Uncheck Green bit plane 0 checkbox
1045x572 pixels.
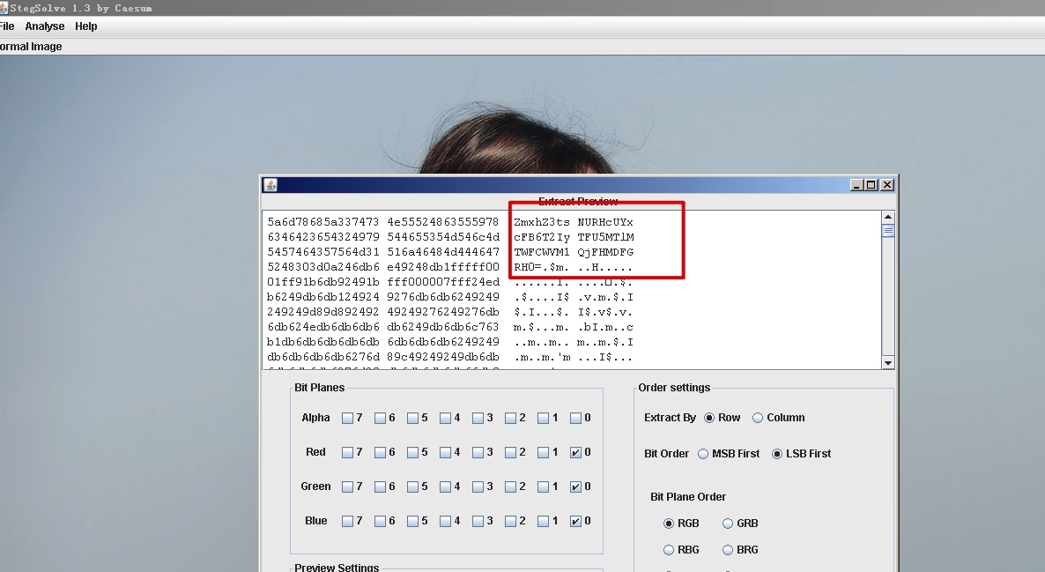point(576,487)
